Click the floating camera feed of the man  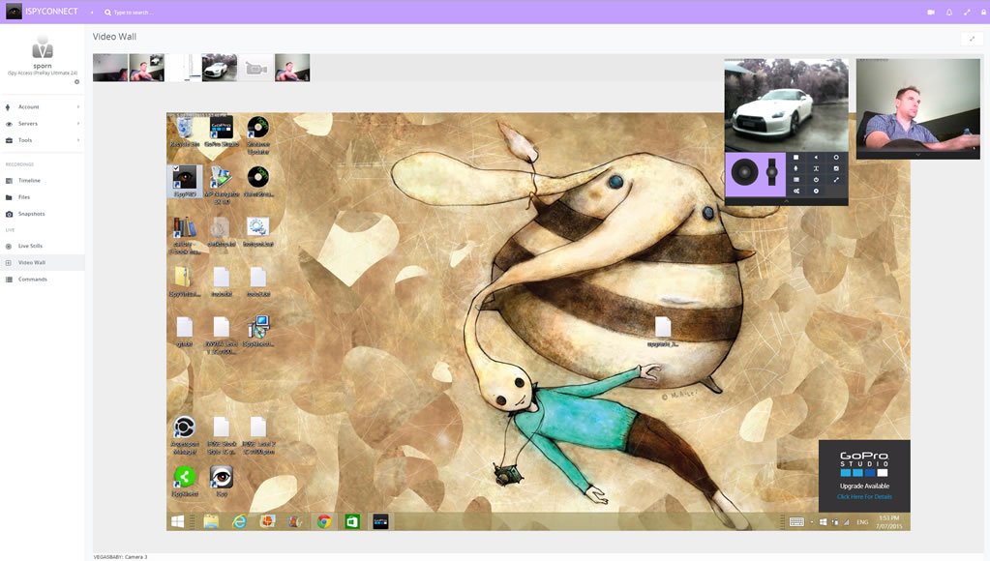pos(918,105)
